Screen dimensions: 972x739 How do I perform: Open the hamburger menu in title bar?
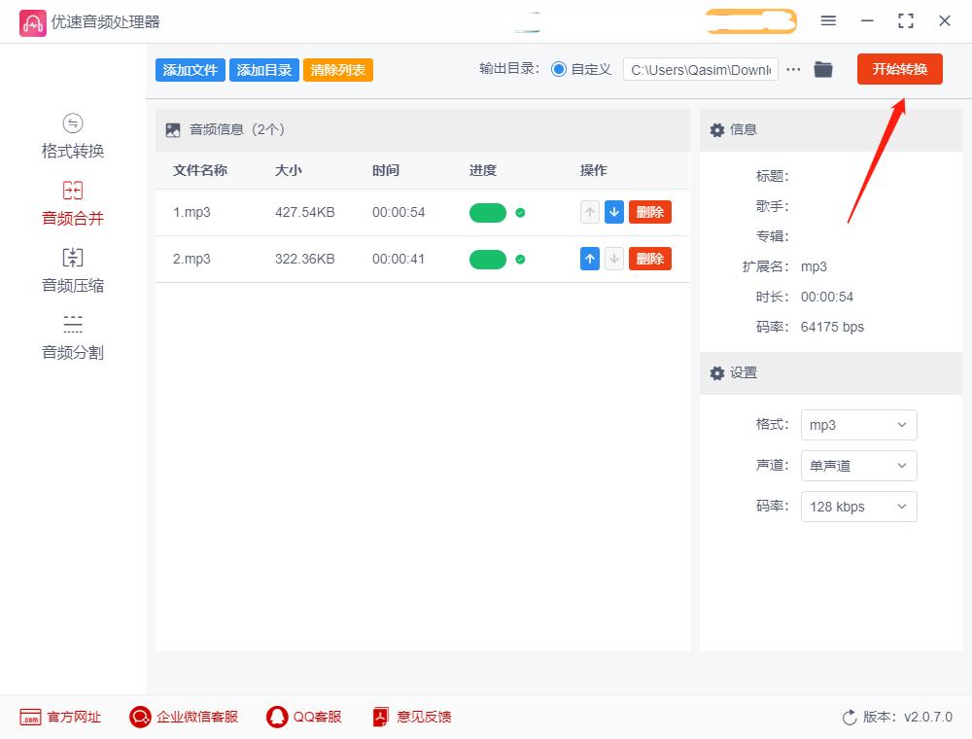pos(828,21)
